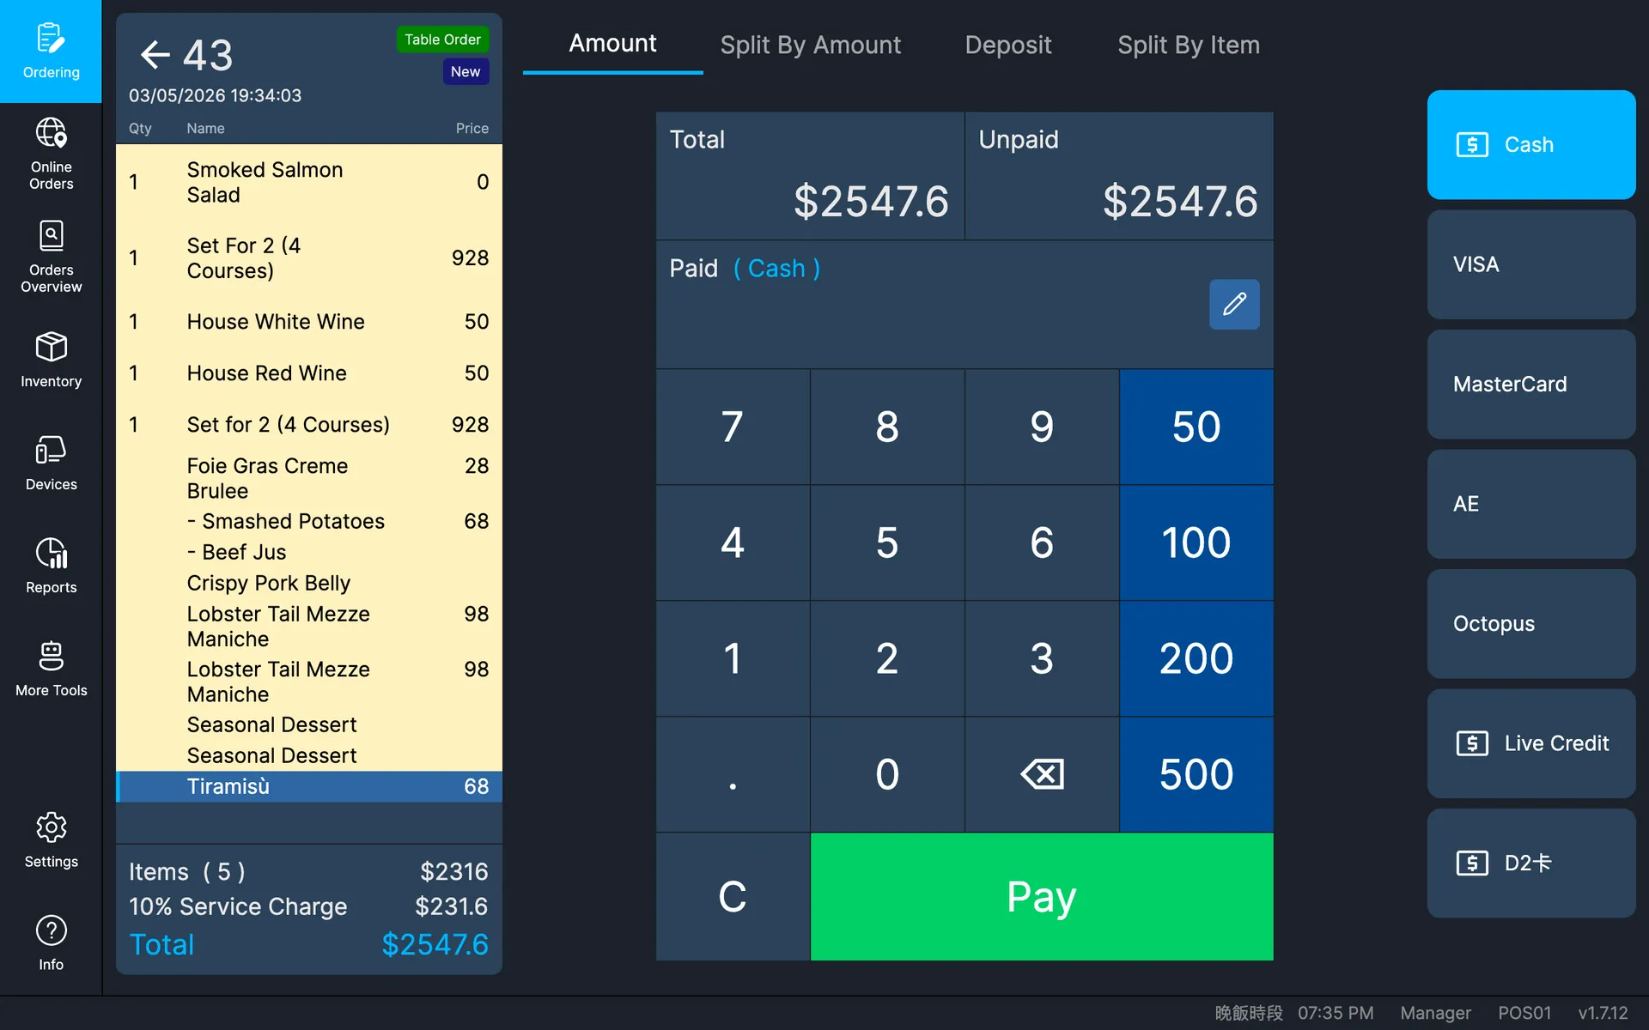Click the New status badge
Screen dimensions: 1649x1030
pyautogui.click(x=465, y=72)
